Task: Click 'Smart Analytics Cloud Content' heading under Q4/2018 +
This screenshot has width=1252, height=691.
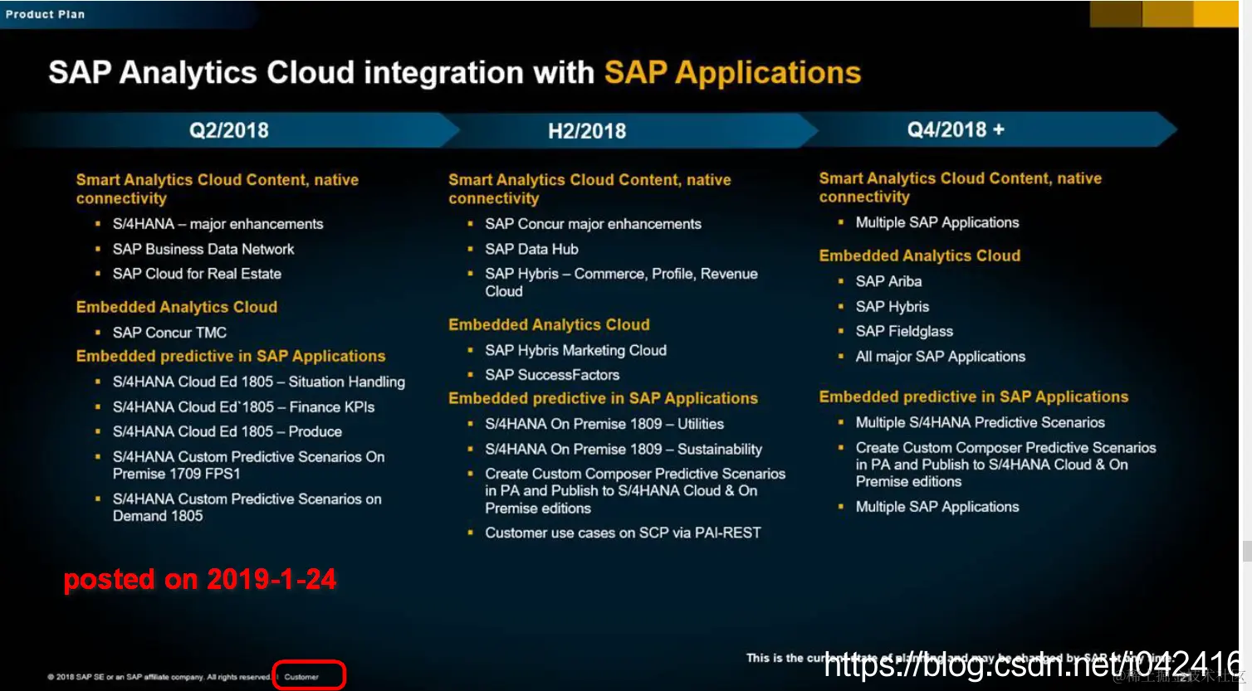Action: (x=961, y=187)
